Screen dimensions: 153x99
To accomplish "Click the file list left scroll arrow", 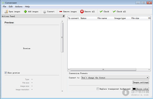I will point(69,69).
